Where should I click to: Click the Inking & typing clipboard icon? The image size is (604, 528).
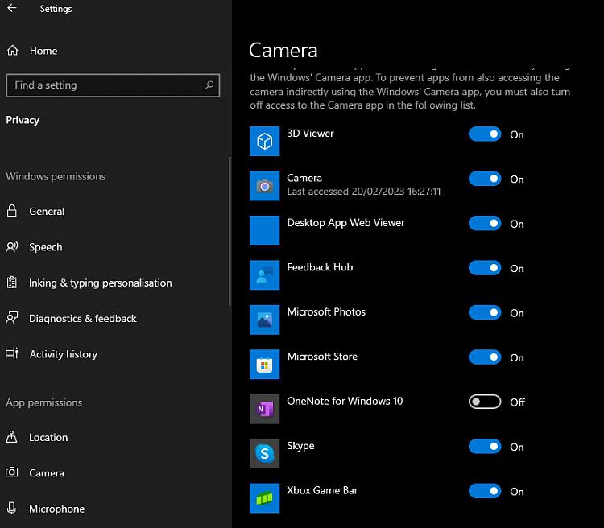tap(12, 283)
